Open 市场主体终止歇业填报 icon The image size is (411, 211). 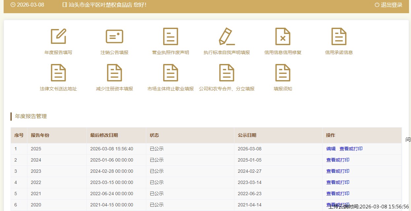[x=170, y=73]
